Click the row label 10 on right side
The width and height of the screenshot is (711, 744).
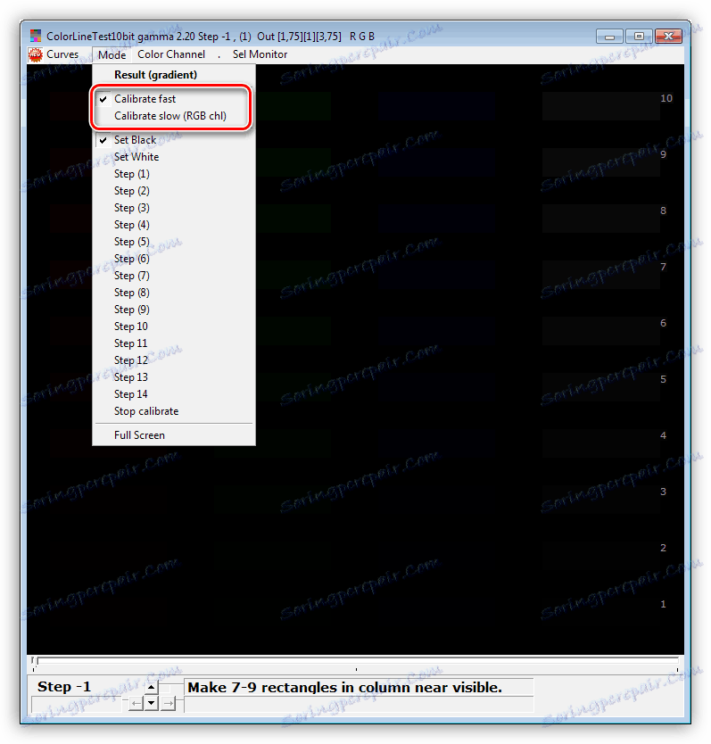click(x=666, y=98)
